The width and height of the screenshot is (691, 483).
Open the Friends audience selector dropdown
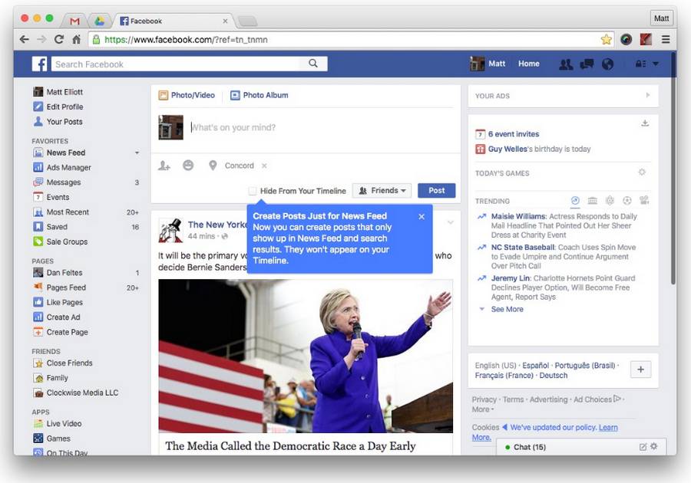pyautogui.click(x=382, y=189)
